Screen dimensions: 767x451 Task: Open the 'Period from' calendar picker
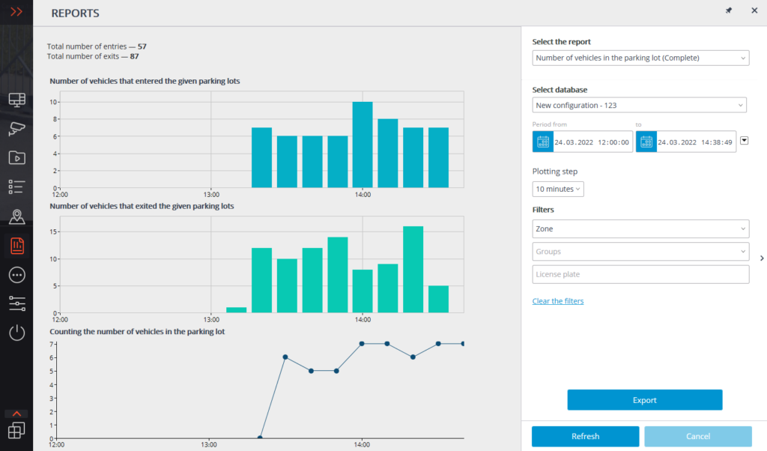(x=542, y=142)
